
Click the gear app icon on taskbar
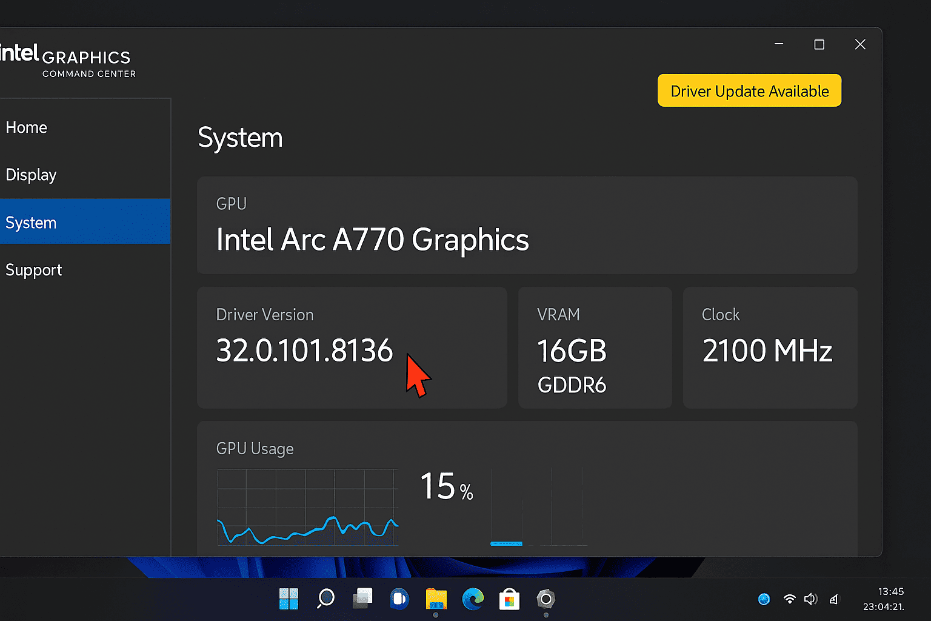pos(546,599)
